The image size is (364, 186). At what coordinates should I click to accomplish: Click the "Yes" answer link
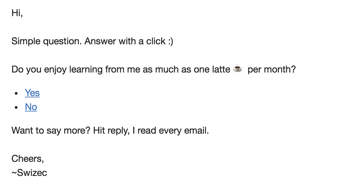click(x=32, y=93)
